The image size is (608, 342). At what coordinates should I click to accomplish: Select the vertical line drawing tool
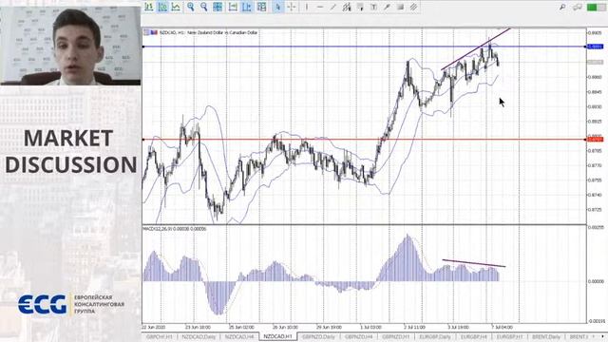pos(306,7)
